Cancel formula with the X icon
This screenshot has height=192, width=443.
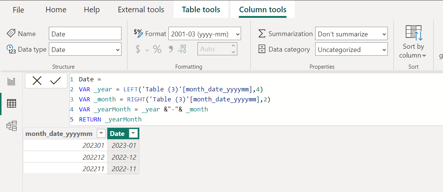(37, 81)
